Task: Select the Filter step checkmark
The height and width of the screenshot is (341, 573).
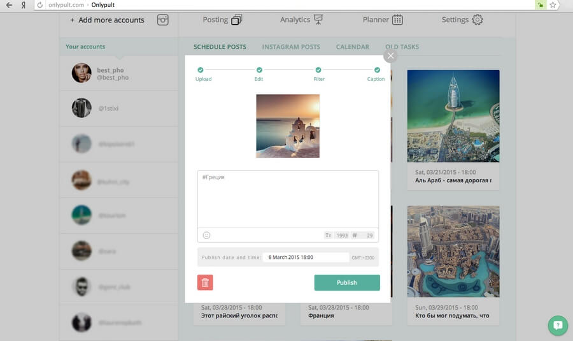Action: click(x=318, y=70)
